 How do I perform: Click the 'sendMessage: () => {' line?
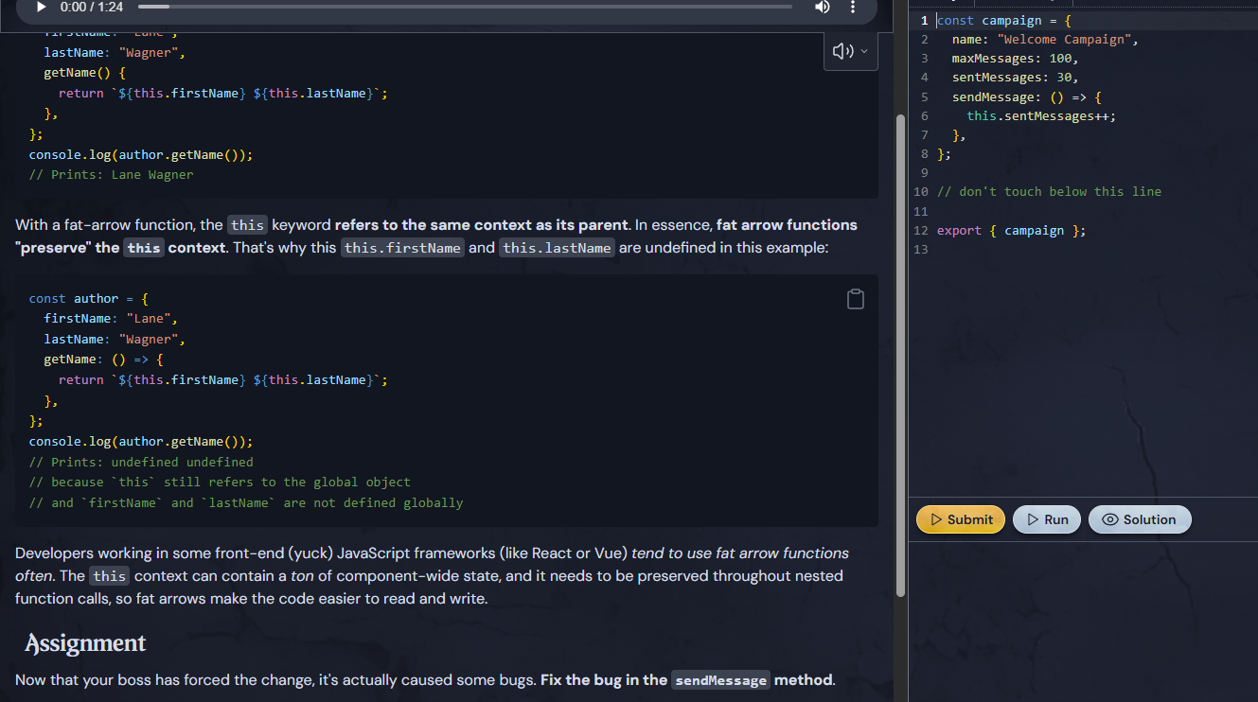[1027, 97]
